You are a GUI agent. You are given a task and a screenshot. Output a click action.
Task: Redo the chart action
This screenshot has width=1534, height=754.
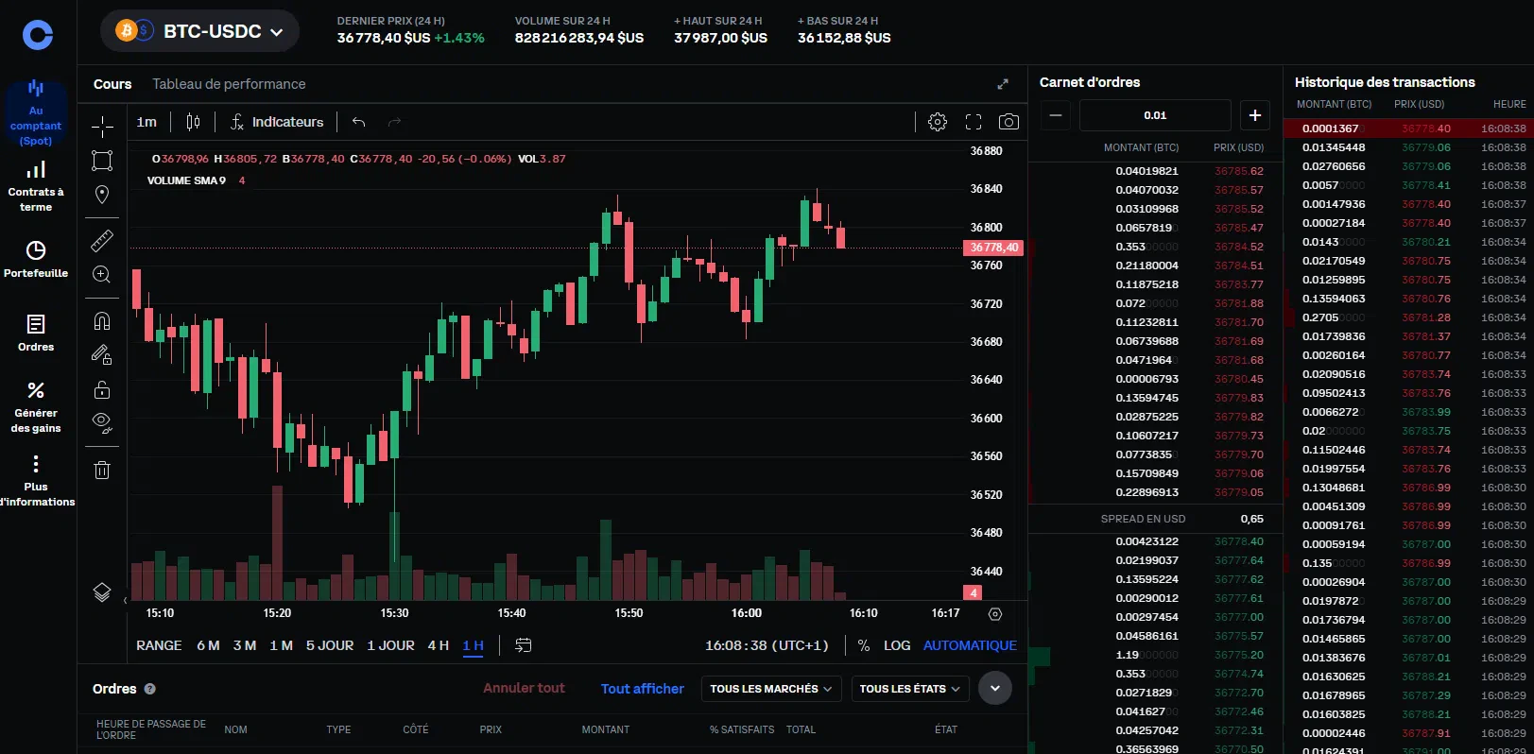click(395, 122)
